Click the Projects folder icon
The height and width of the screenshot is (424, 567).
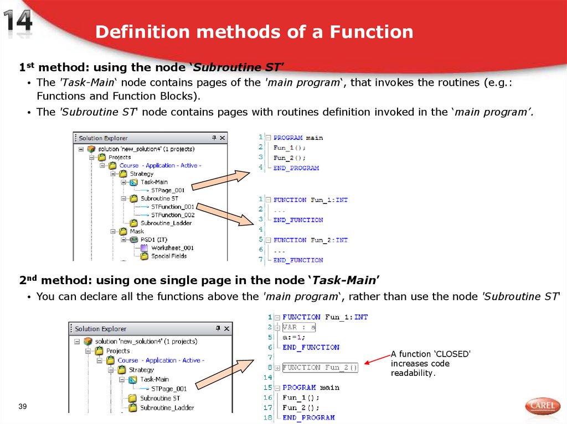point(102,157)
